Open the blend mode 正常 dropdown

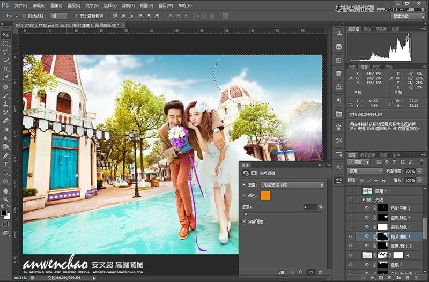coord(365,171)
